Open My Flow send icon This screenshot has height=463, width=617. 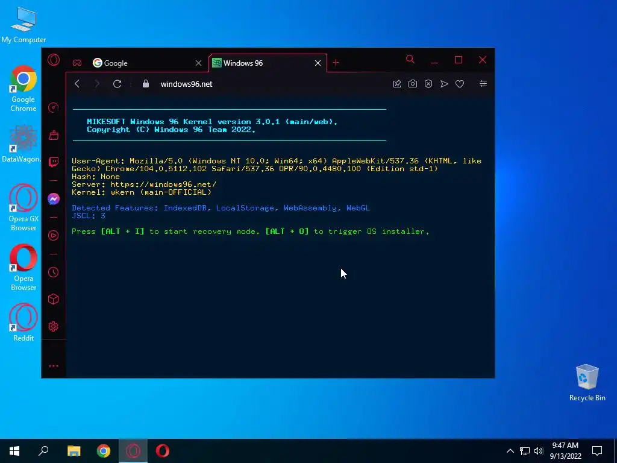(444, 84)
